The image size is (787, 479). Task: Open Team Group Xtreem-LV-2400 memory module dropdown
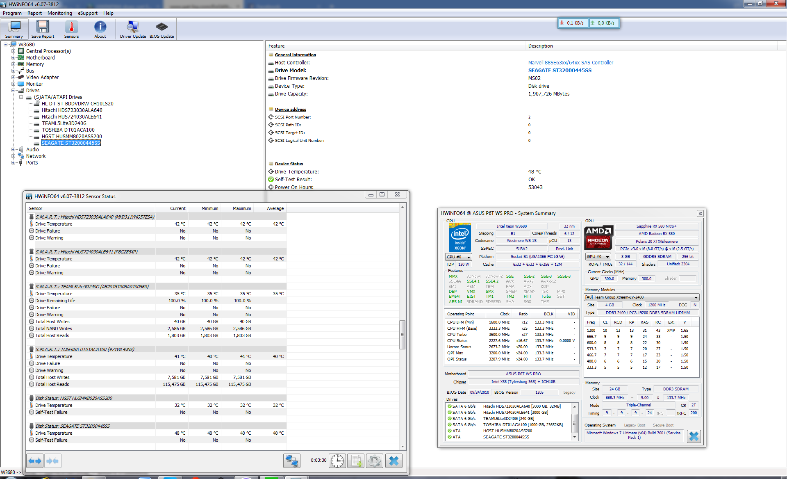(x=641, y=297)
